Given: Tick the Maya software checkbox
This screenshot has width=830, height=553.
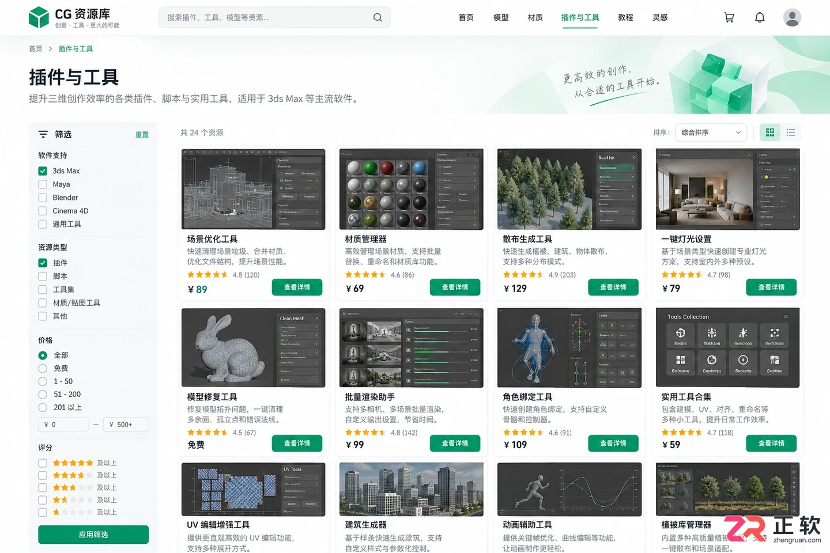Looking at the screenshot, I should pyautogui.click(x=43, y=184).
